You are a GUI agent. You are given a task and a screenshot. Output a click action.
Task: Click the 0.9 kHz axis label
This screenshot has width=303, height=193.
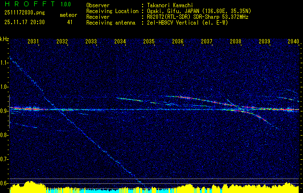coord(4,111)
